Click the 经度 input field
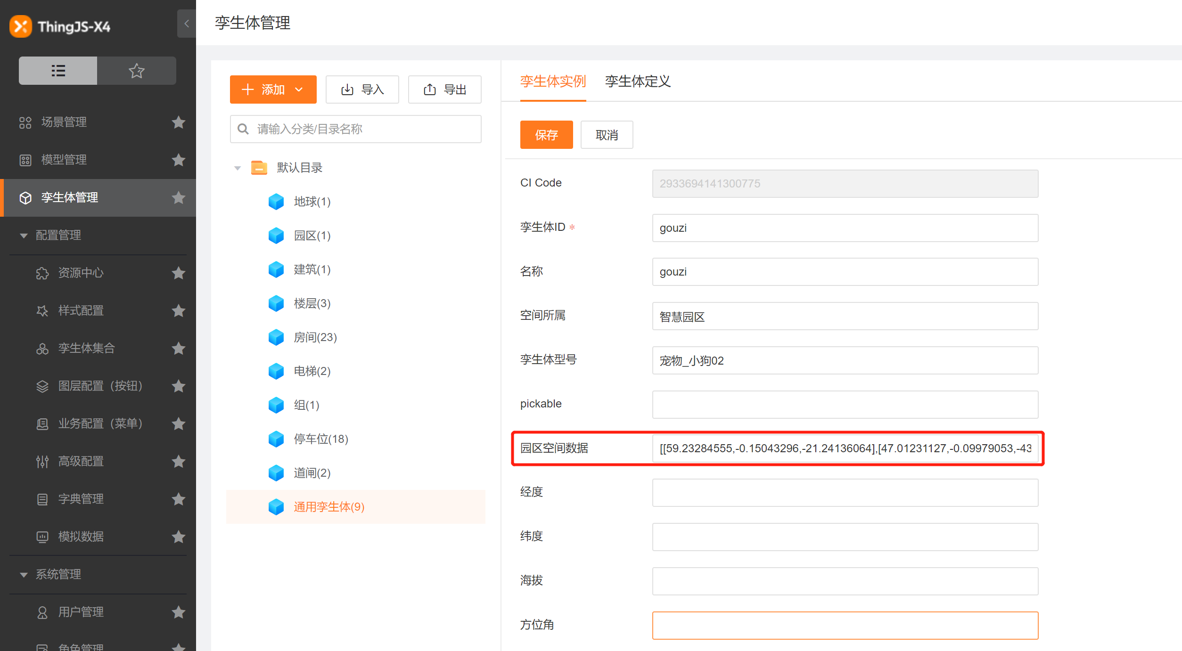Image resolution: width=1182 pixels, height=651 pixels. pyautogui.click(x=845, y=493)
